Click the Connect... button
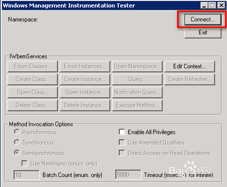 (203, 19)
